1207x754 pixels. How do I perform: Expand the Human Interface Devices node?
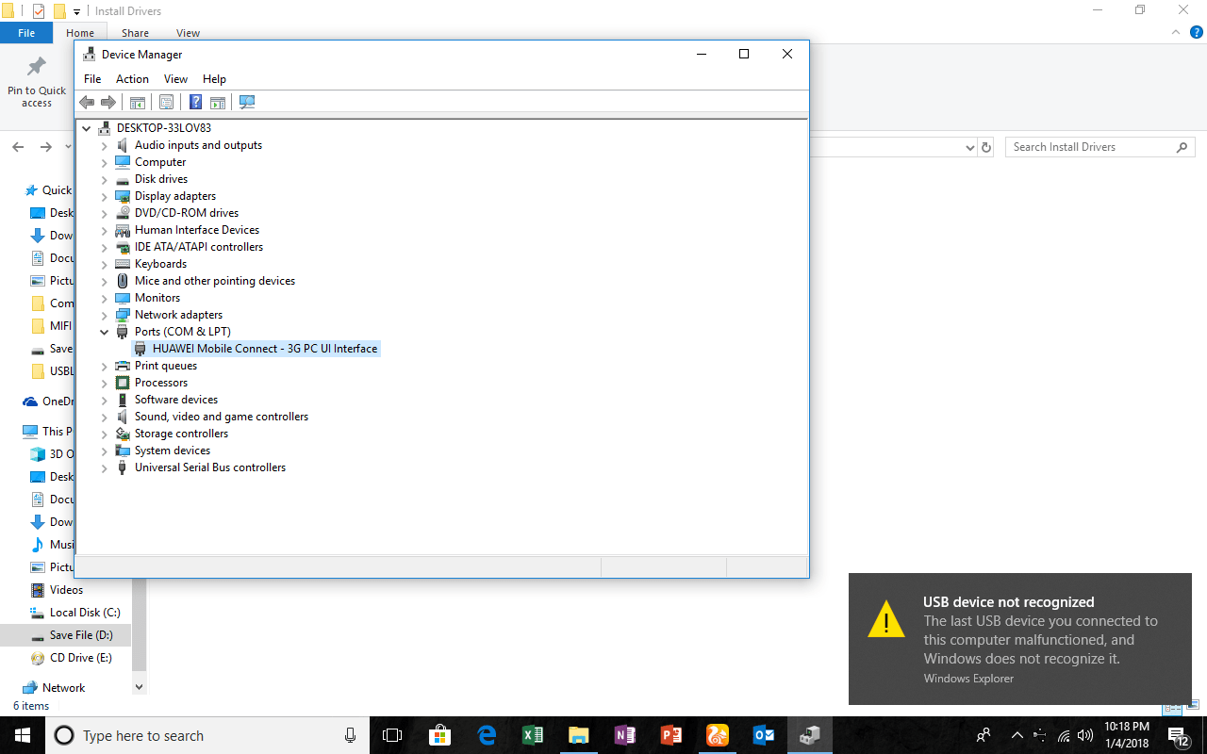pyautogui.click(x=105, y=231)
